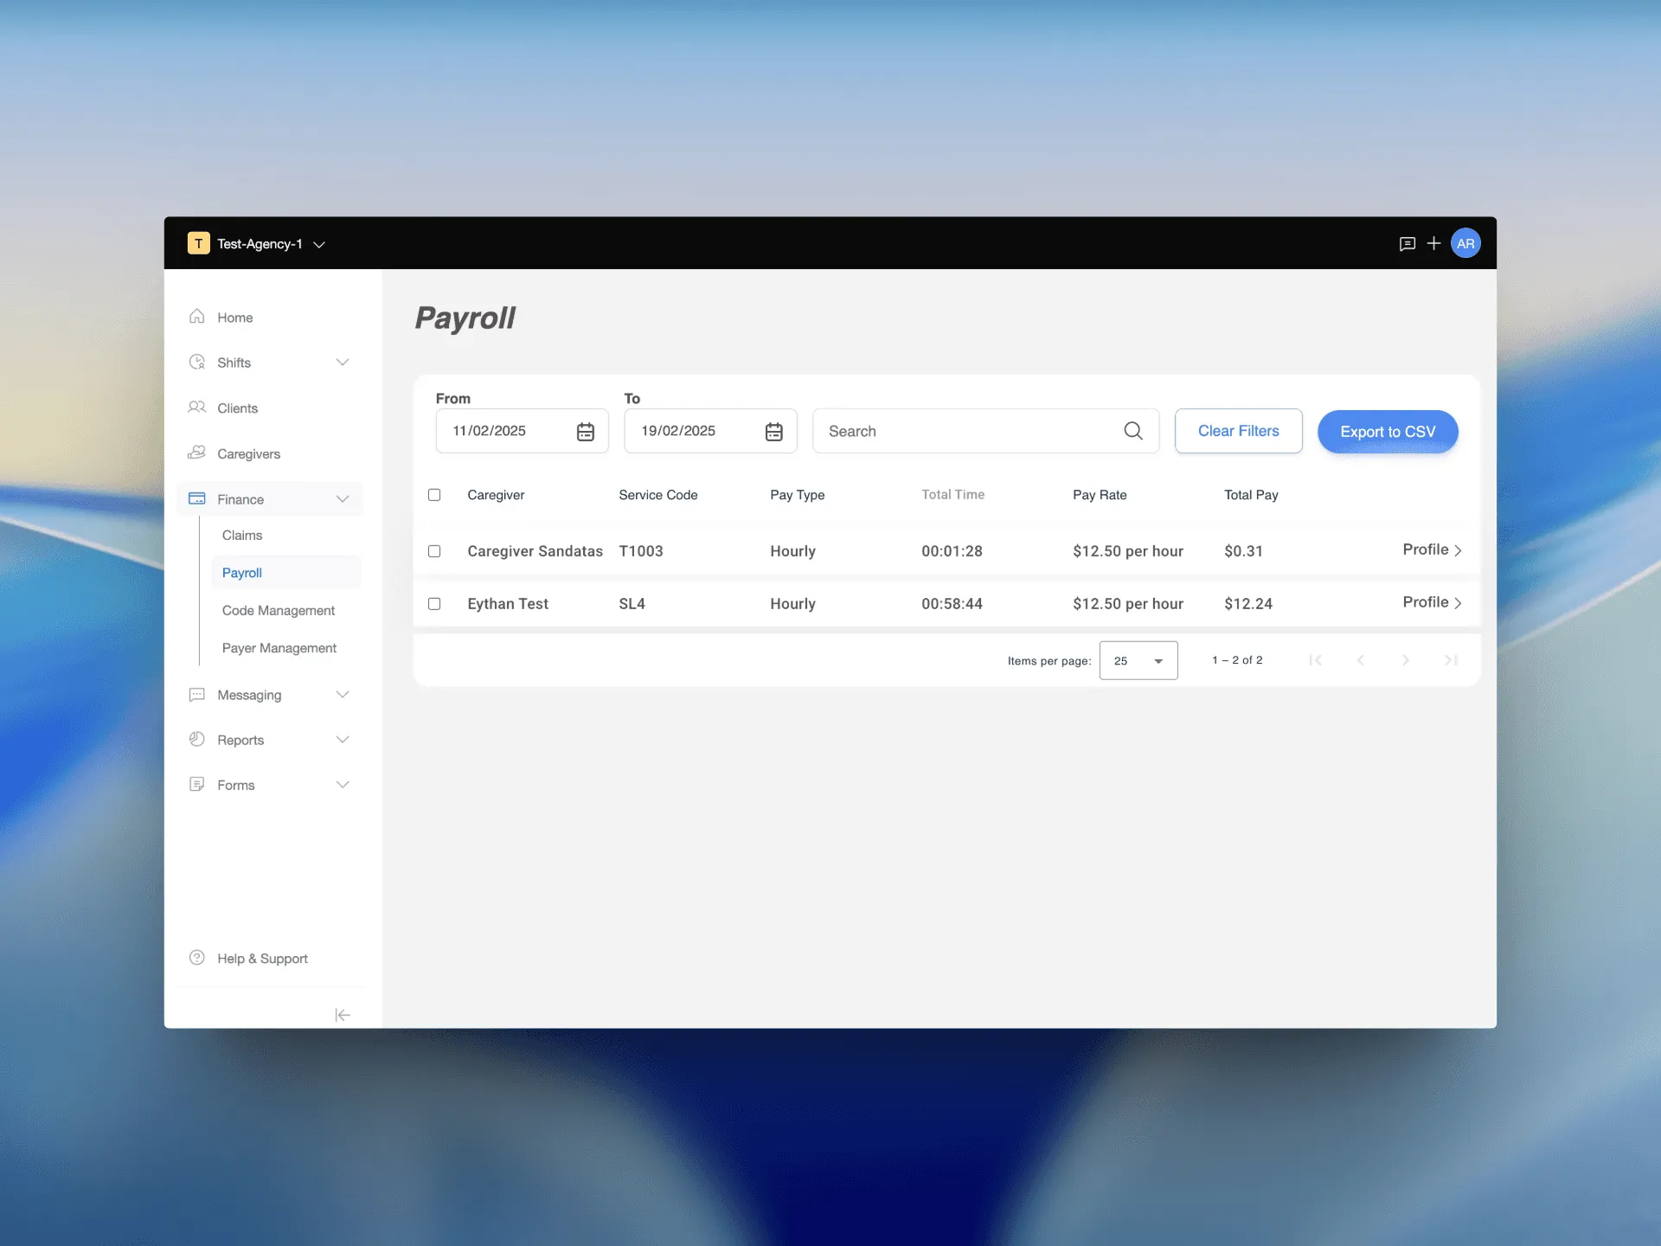Open Code Management in sidebar

tap(279, 611)
